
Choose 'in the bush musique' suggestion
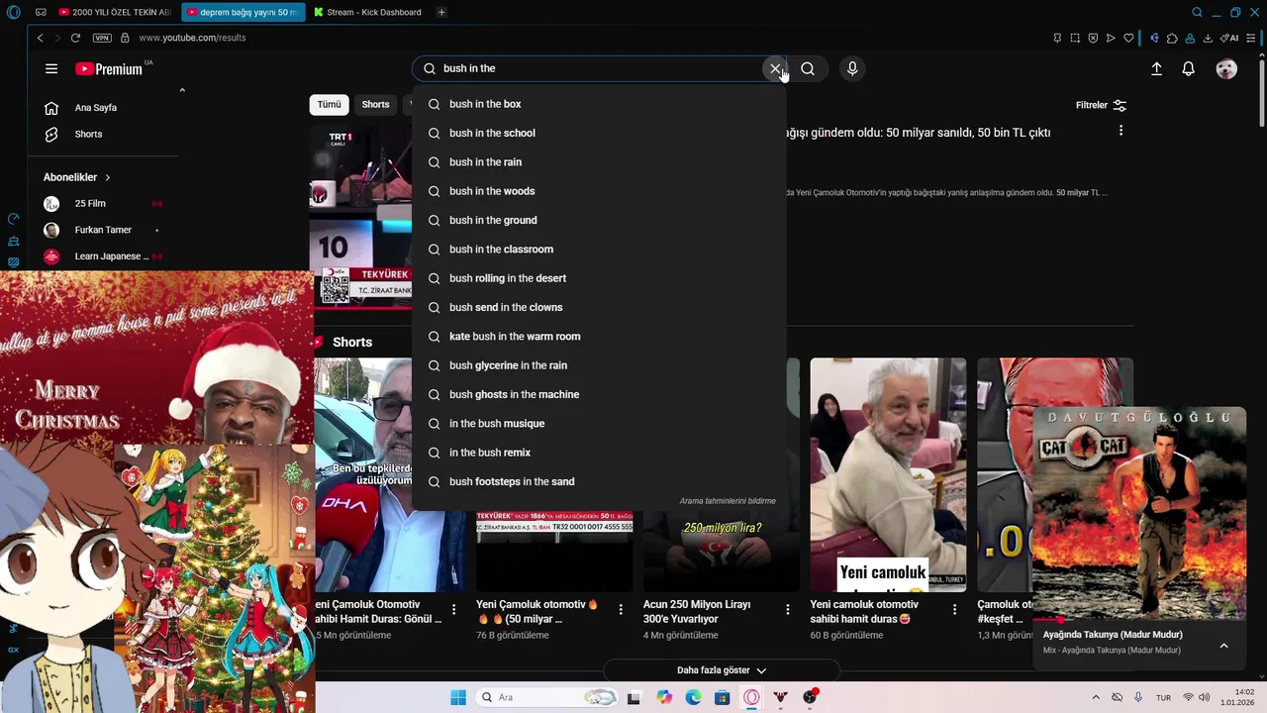(599, 424)
